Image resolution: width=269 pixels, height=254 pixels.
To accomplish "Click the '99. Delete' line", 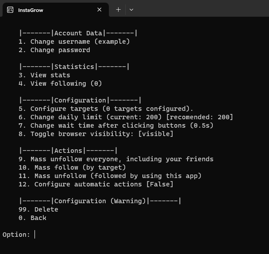I will 38,209.
